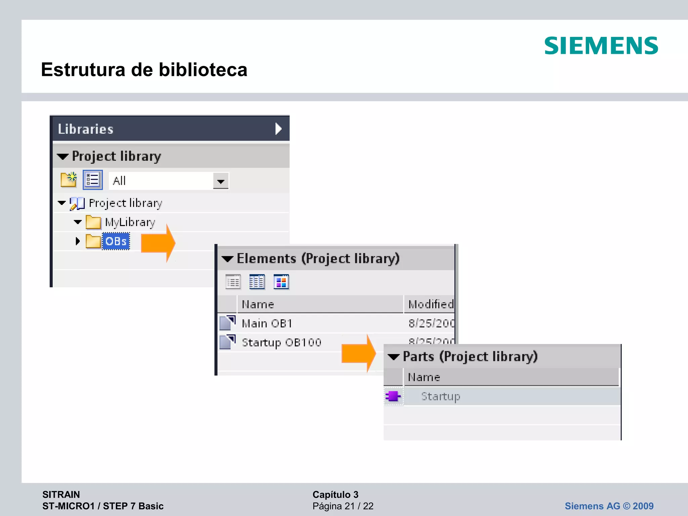Sort elements by Name column header
The height and width of the screenshot is (516, 688).
click(320, 304)
